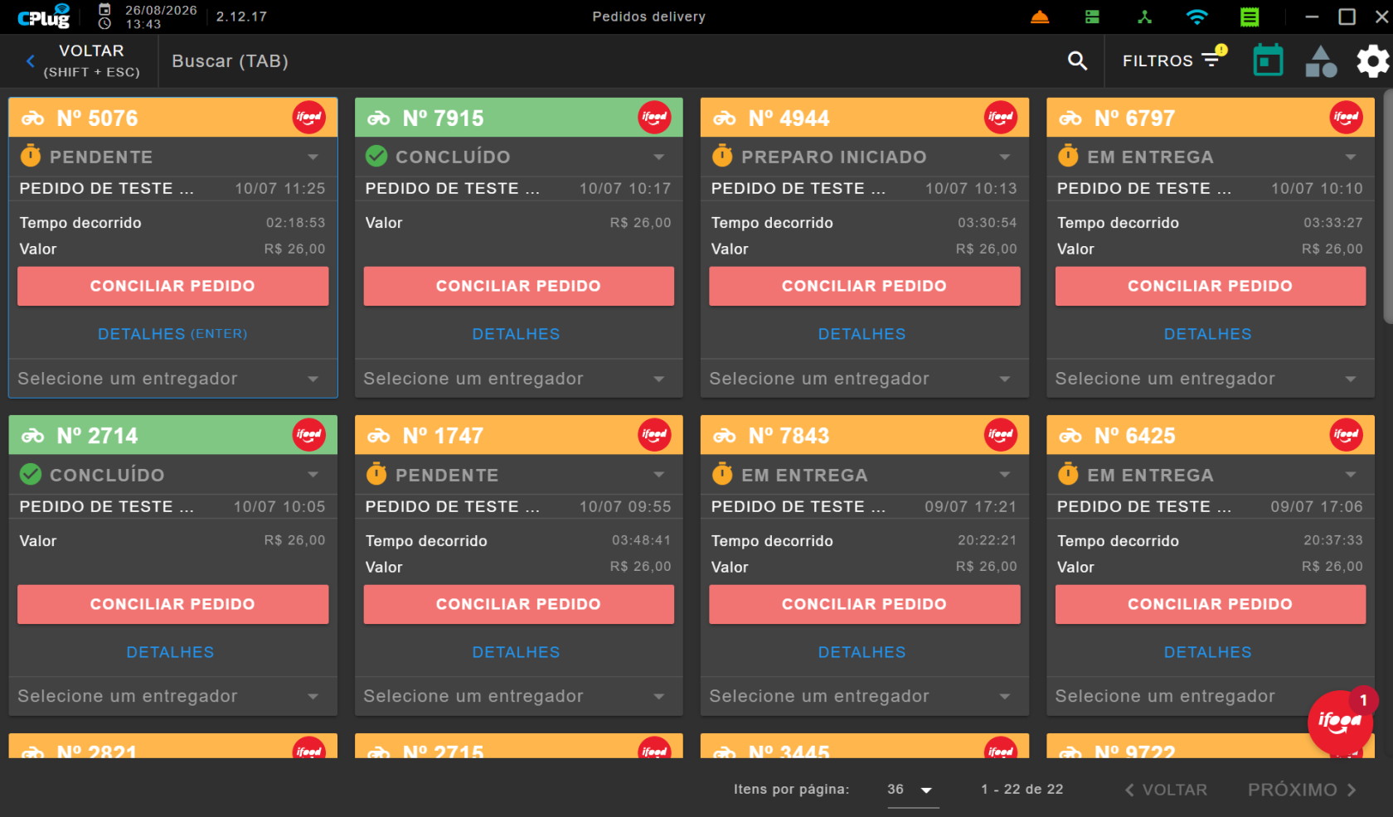This screenshot has width=1393, height=817.
Task: Click the green list icon in the title bar
Action: pyautogui.click(x=1250, y=17)
